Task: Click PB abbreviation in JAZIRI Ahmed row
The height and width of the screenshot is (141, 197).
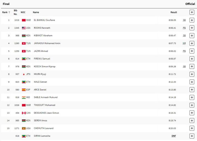Action: pyautogui.click(x=184, y=51)
